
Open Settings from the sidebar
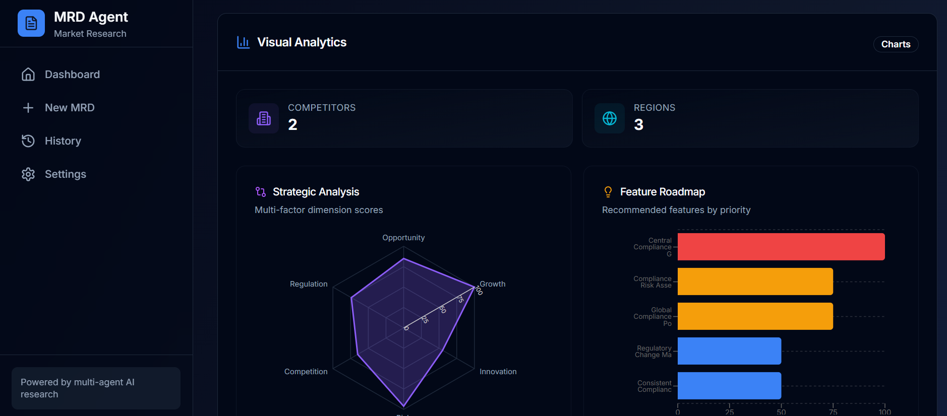66,174
